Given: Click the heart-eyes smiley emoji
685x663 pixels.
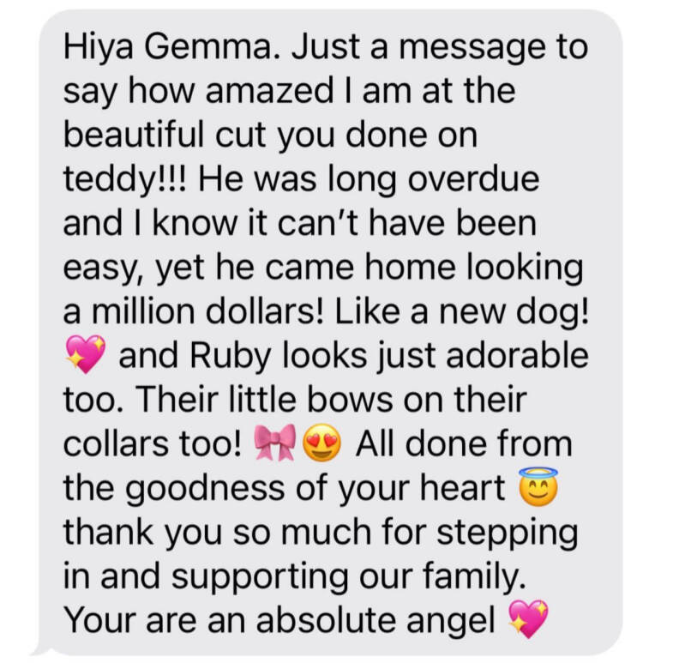Looking at the screenshot, I should click(322, 443).
